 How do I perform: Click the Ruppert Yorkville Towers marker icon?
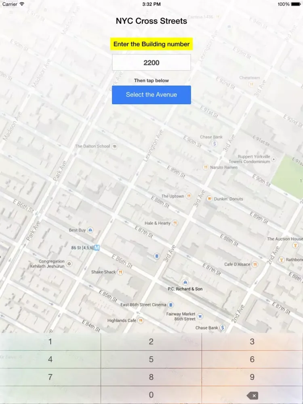click(274, 160)
